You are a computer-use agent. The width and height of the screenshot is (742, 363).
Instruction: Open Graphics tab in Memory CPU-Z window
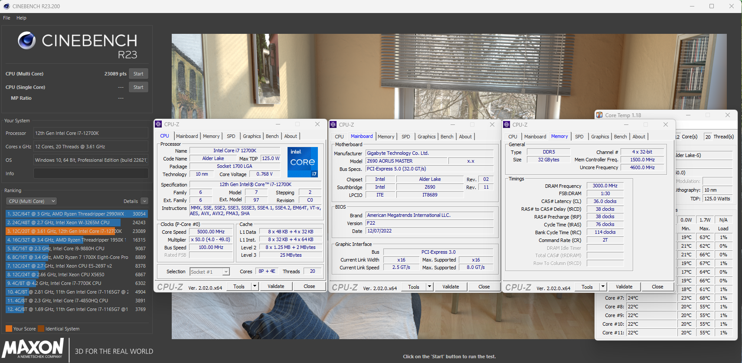click(x=600, y=137)
